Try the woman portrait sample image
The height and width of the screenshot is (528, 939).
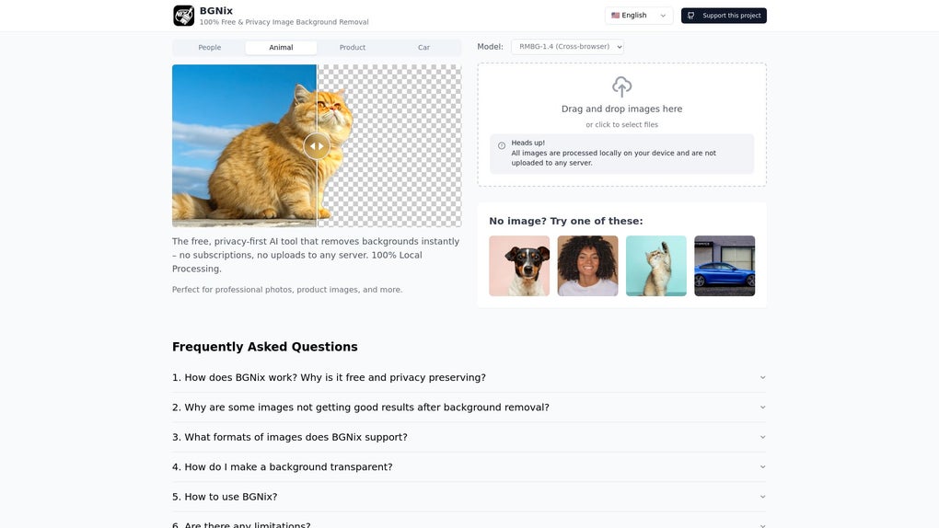[587, 266]
